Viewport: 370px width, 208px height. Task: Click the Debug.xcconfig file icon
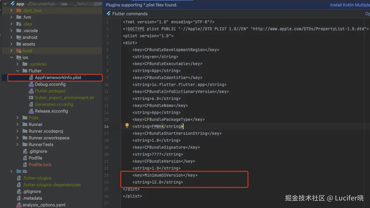coord(31,84)
